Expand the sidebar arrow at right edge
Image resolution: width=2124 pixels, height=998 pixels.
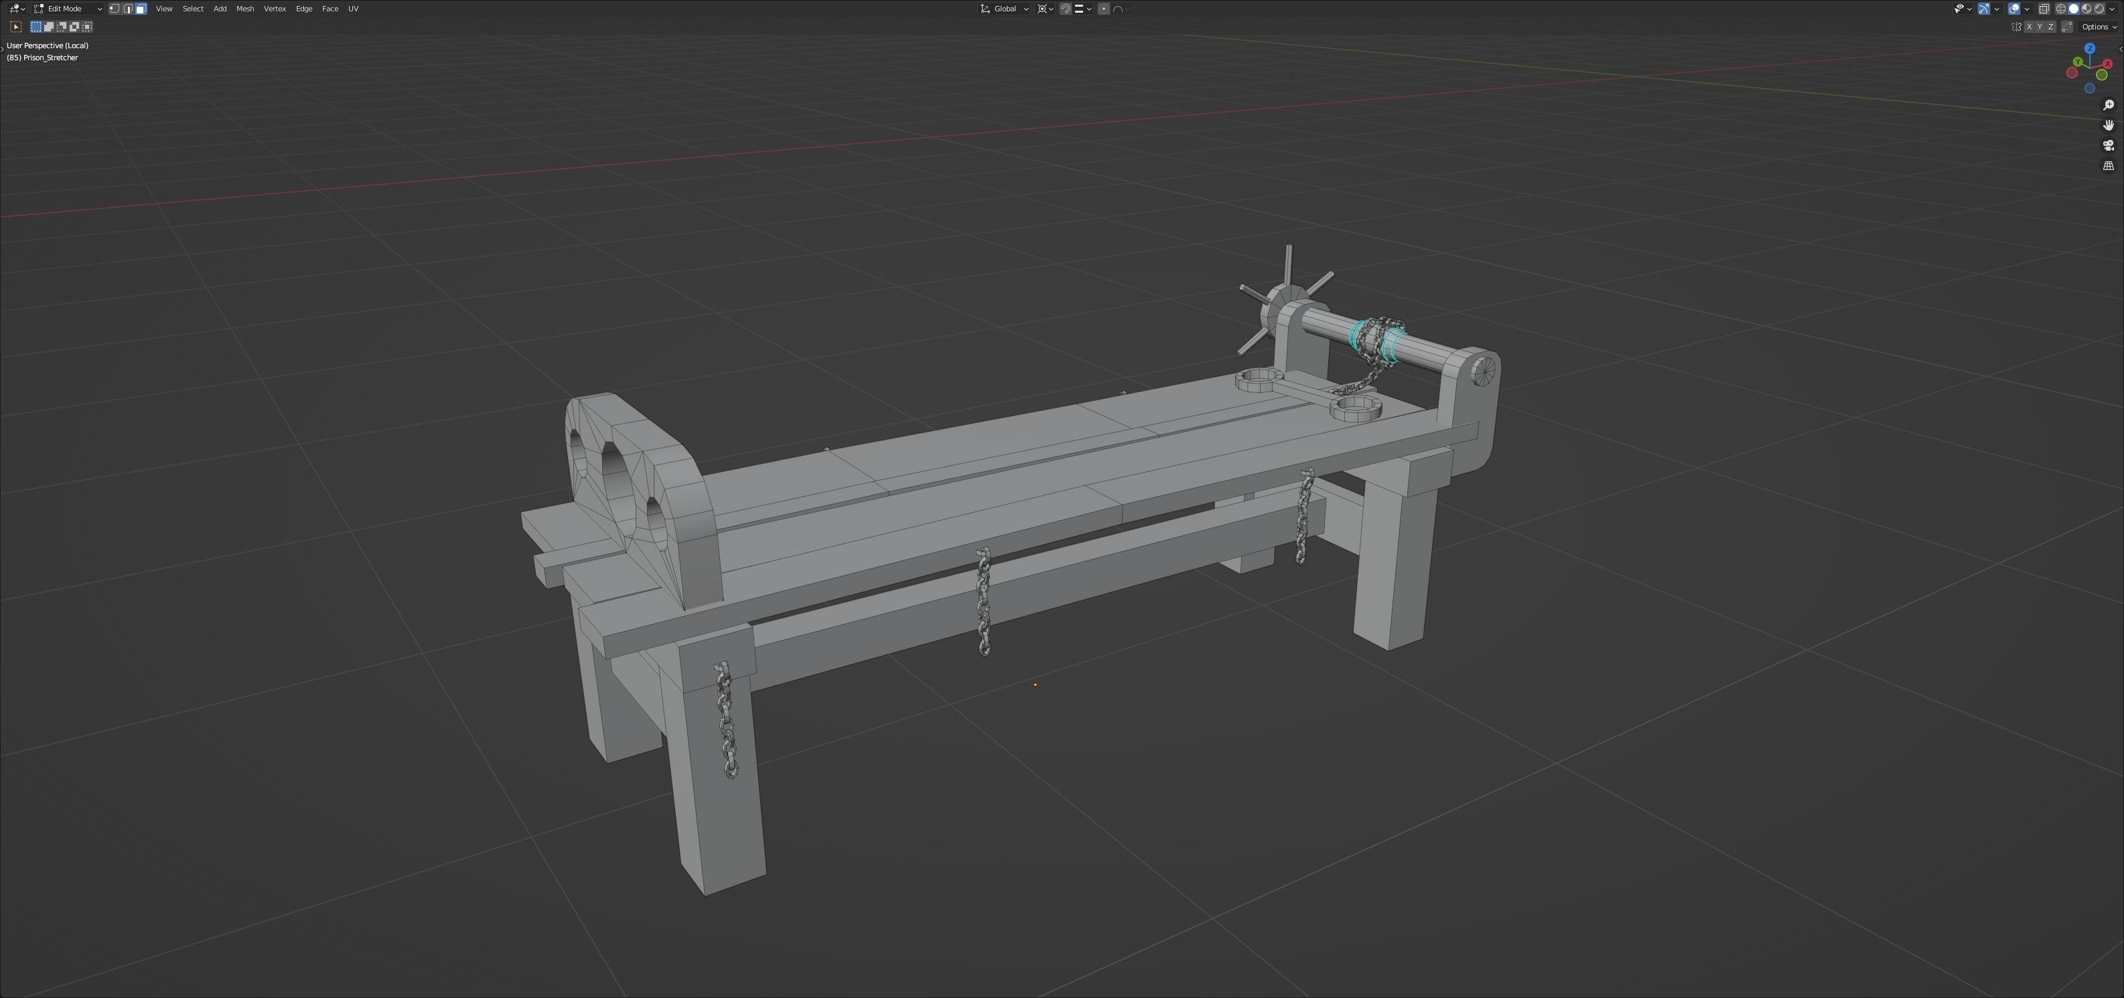click(2121, 49)
